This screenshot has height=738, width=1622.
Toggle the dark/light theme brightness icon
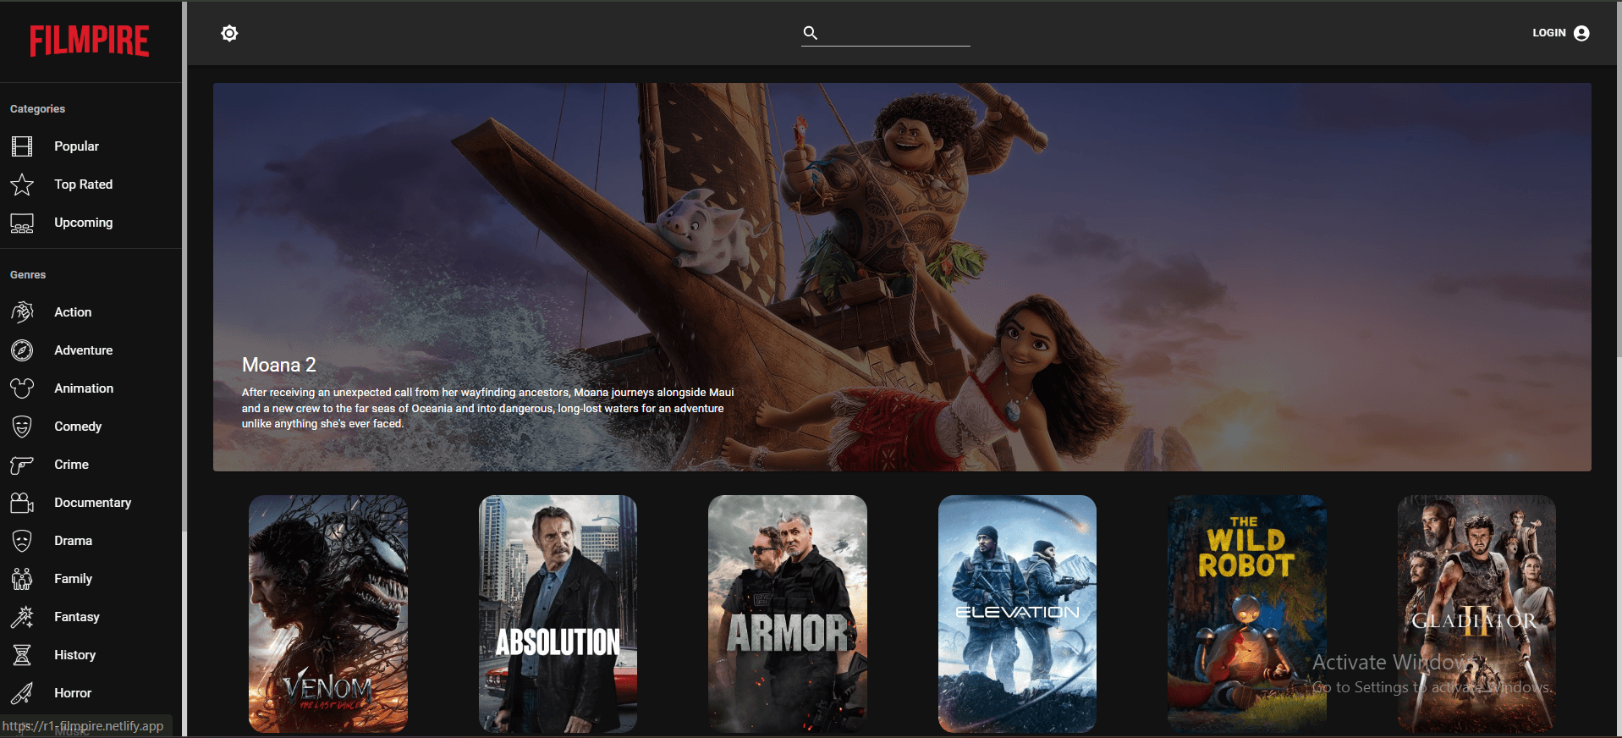(229, 33)
